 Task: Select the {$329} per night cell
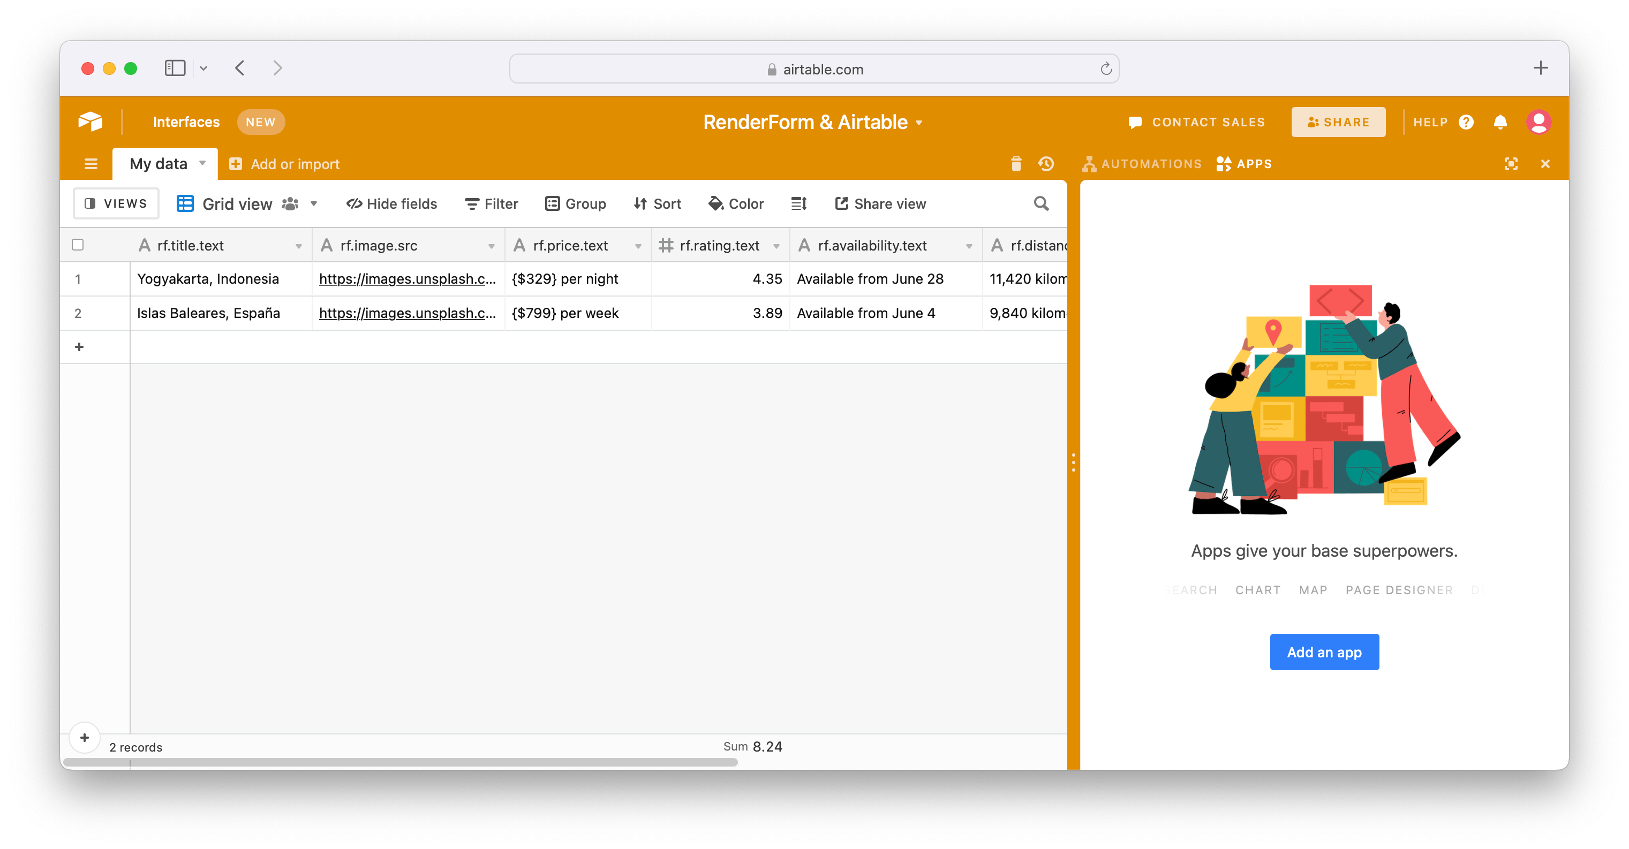click(x=578, y=279)
